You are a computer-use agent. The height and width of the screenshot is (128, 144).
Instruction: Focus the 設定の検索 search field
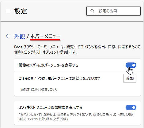point(113,11)
